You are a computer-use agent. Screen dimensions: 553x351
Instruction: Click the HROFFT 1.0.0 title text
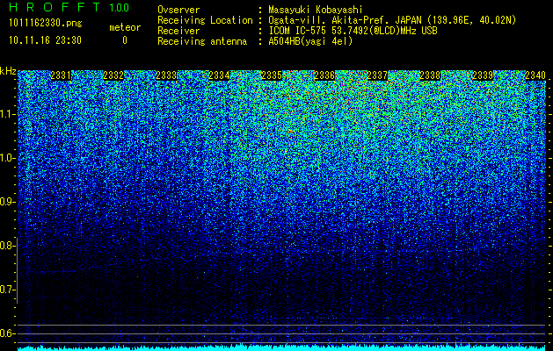point(69,7)
